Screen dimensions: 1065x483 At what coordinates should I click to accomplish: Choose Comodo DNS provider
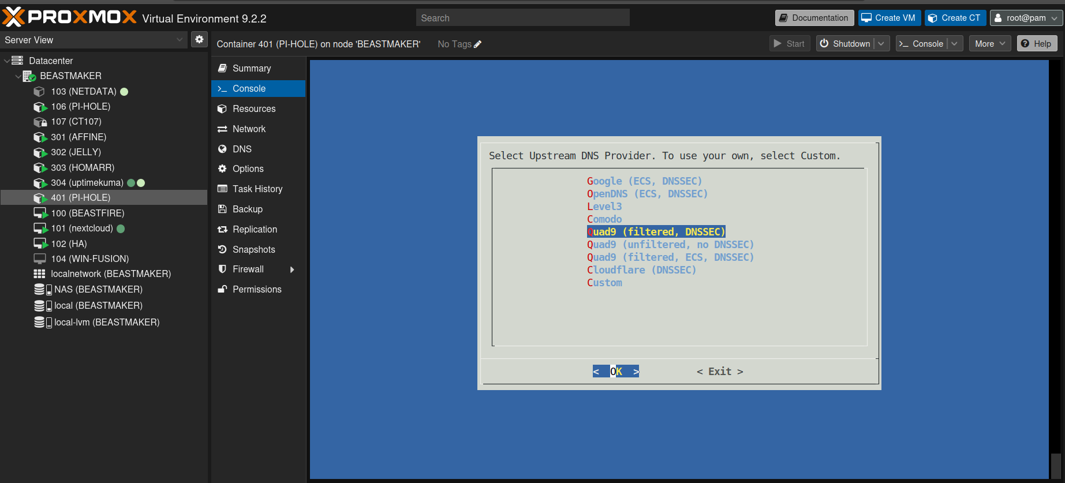(604, 219)
